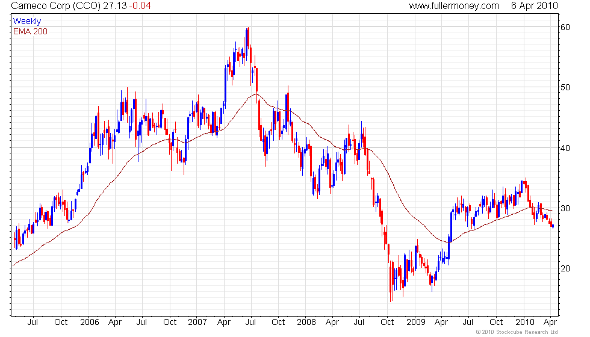
Task: Click the date 6 Apr 2010
Action: click(x=535, y=5)
